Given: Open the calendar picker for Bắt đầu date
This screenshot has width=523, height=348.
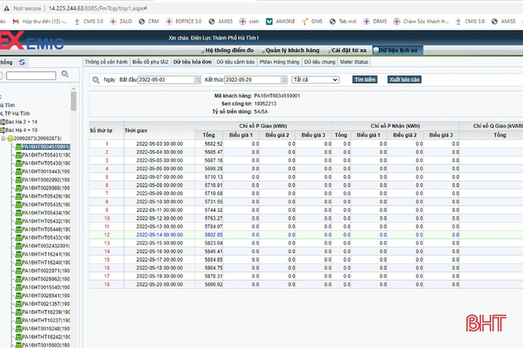Looking at the screenshot, I should (x=197, y=80).
